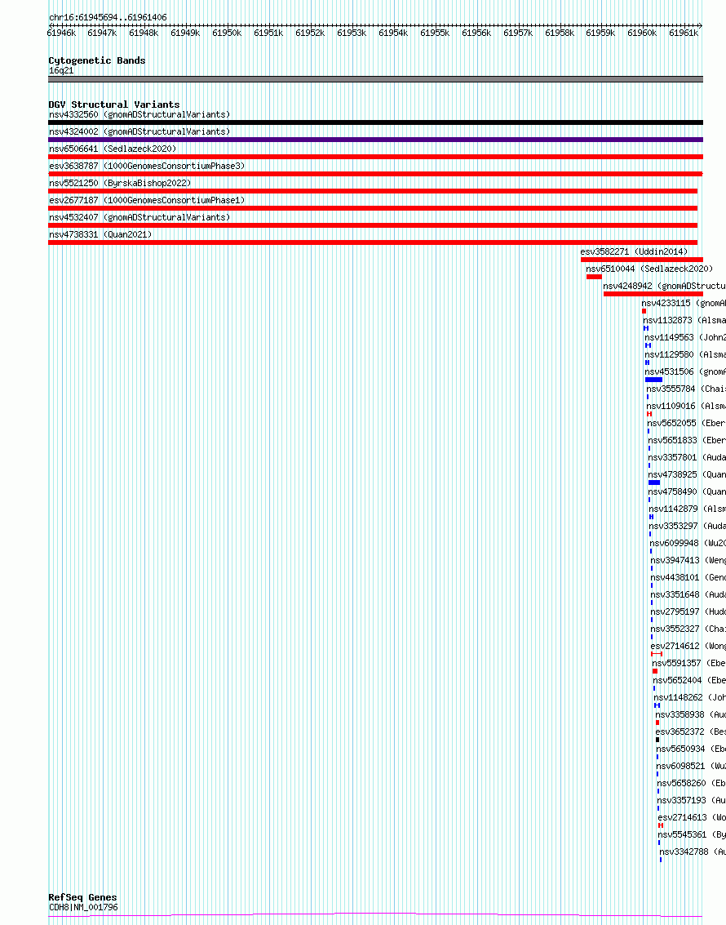
Task: Open variant nsv4324002 label
Action: click(139, 131)
